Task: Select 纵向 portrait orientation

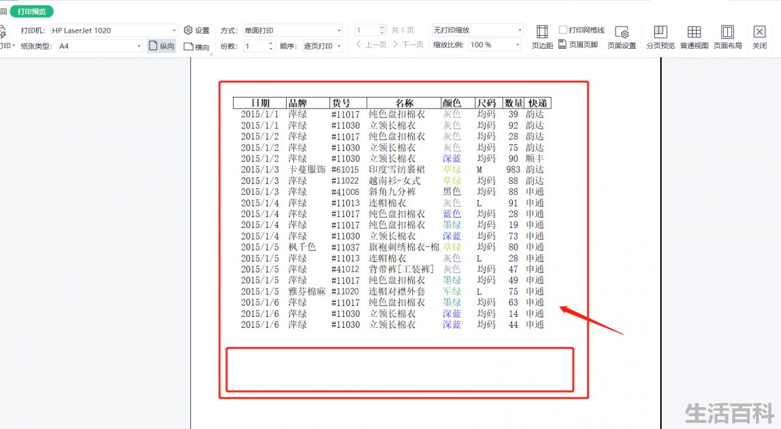Action: click(x=162, y=46)
